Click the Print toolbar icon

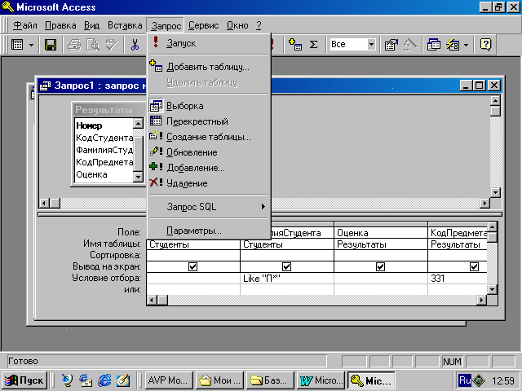[74, 45]
